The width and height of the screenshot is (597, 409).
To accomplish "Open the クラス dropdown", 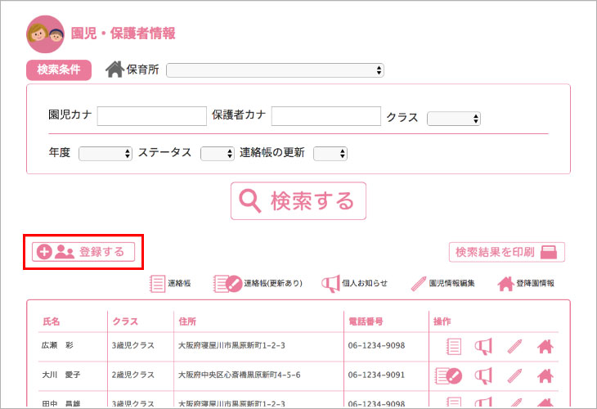I will [453, 119].
